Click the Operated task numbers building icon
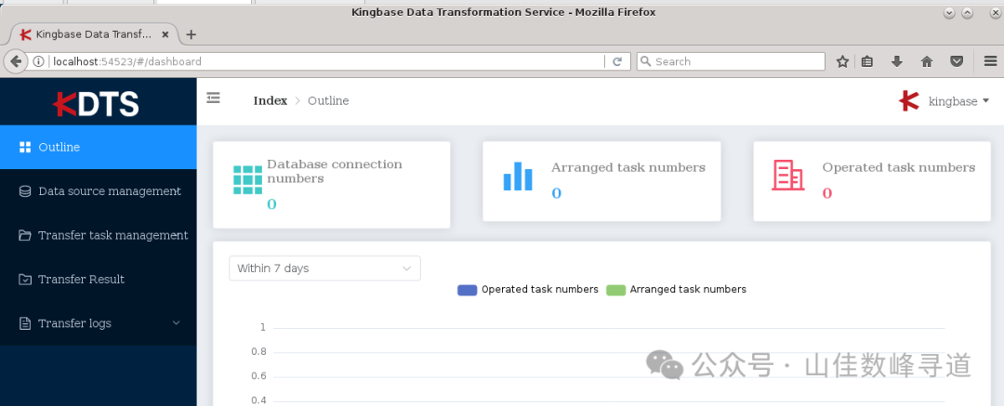Viewport: 1004px width, 406px height. pyautogui.click(x=788, y=175)
